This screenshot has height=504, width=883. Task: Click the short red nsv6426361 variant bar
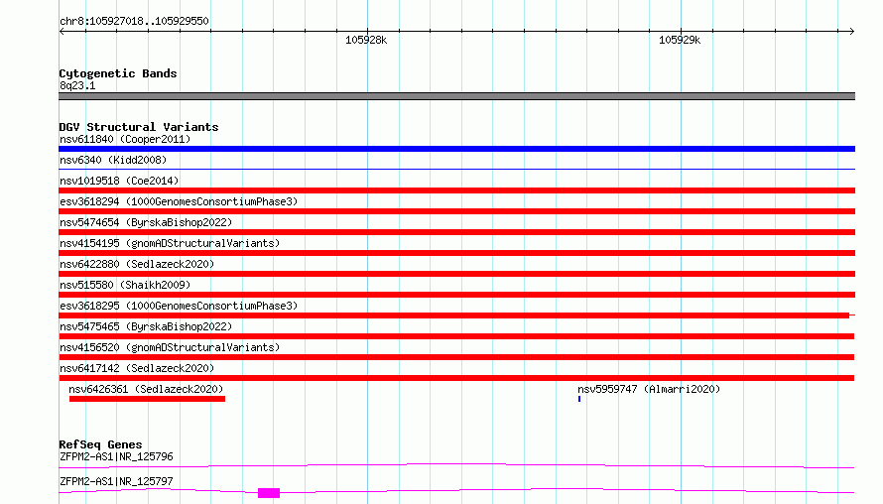147,399
